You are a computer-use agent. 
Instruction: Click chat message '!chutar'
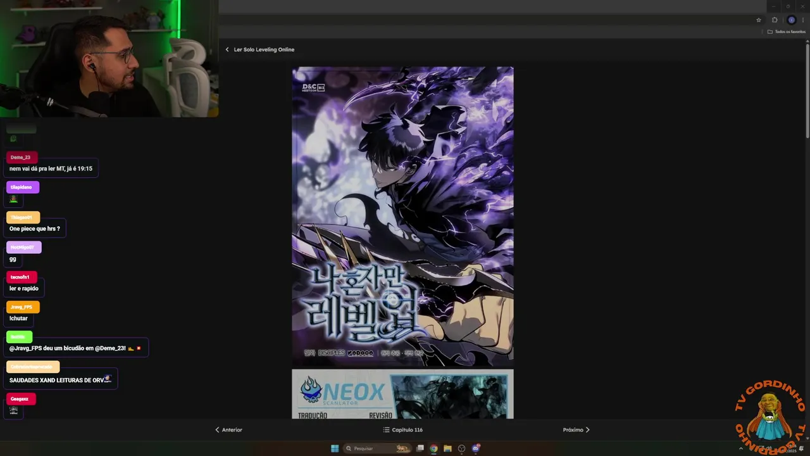point(18,319)
